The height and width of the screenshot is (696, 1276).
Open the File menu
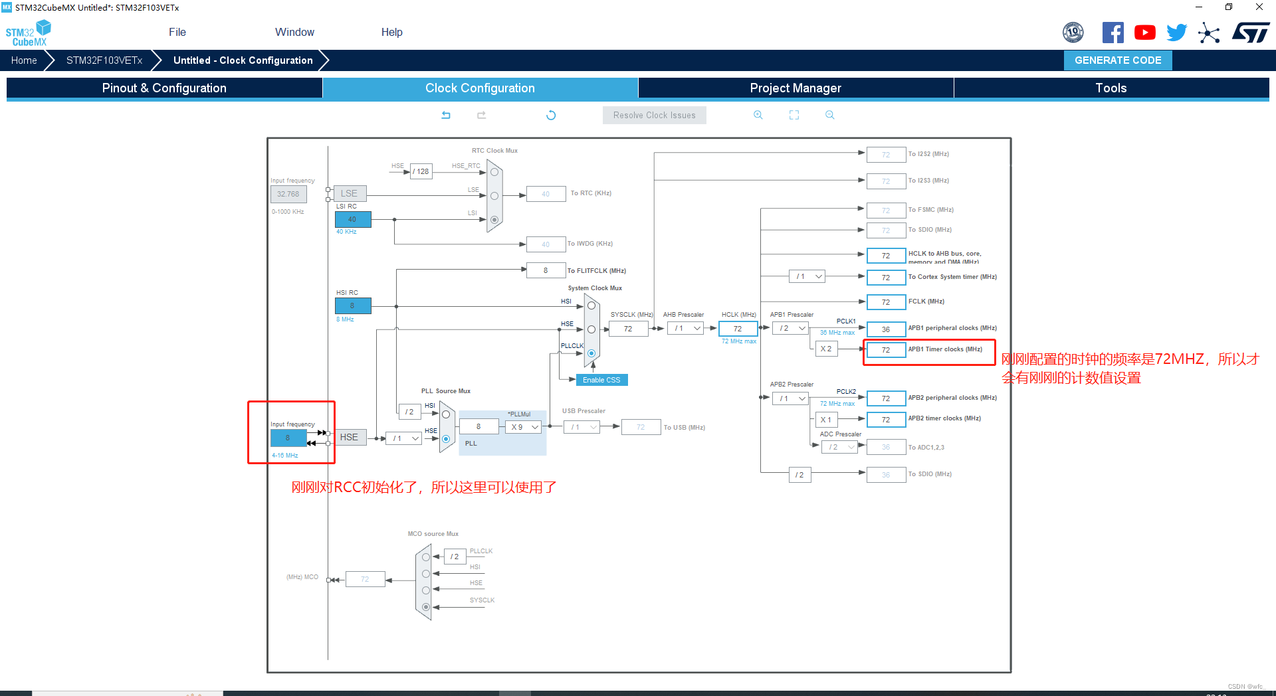click(x=177, y=32)
